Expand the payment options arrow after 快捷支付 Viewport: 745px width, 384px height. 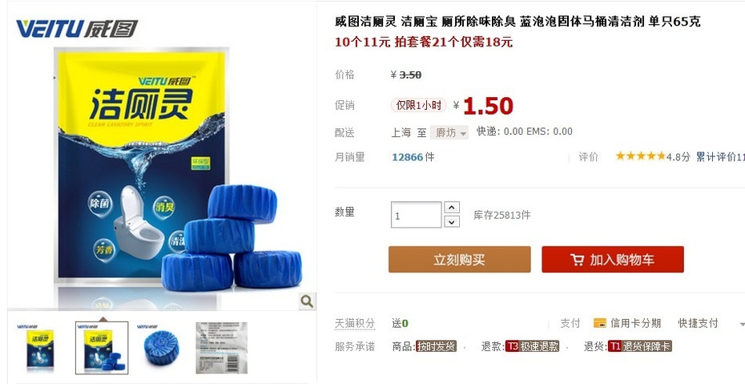click(742, 324)
